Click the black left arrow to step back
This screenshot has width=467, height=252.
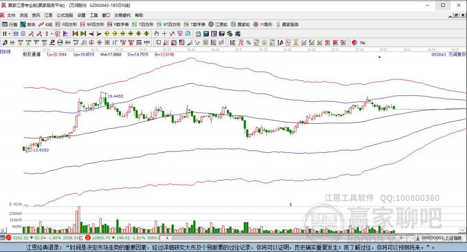pyautogui.click(x=91, y=34)
